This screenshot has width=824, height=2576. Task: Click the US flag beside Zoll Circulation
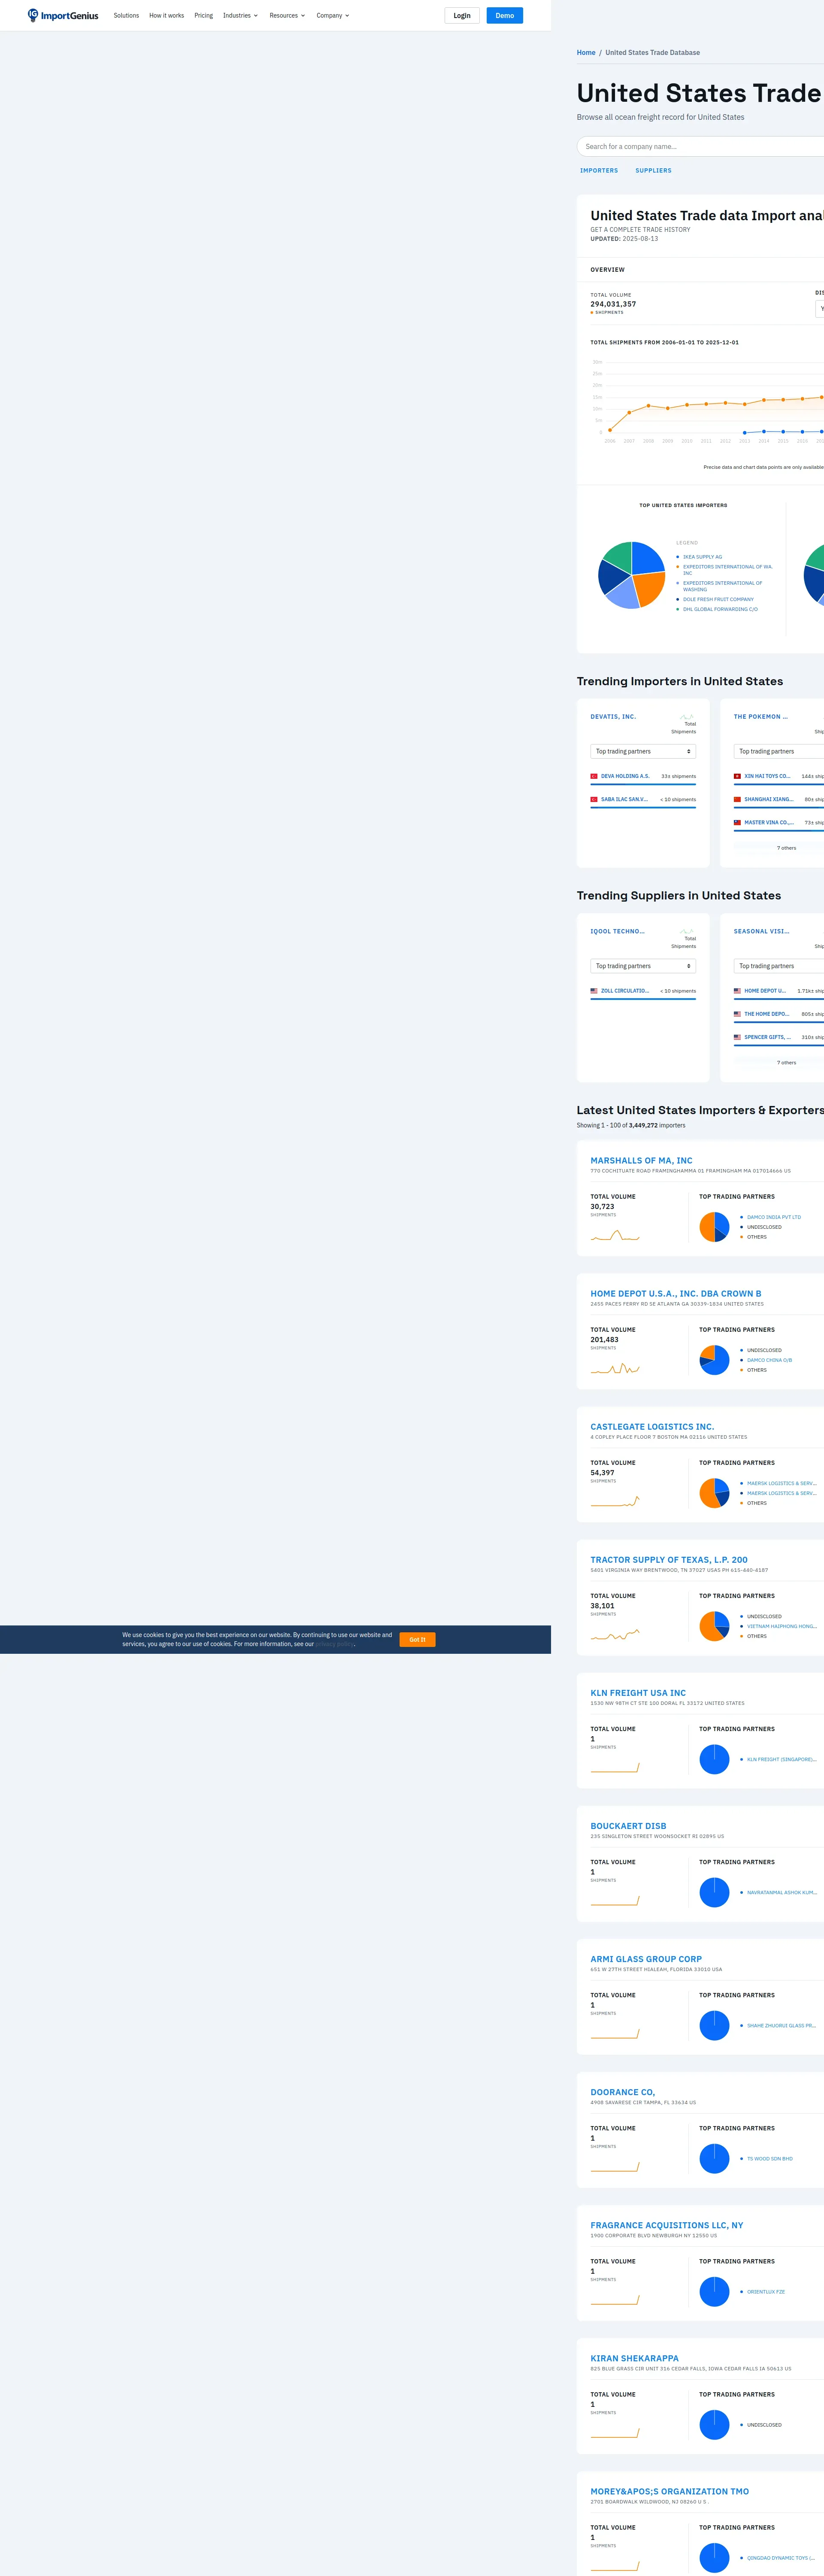594,991
